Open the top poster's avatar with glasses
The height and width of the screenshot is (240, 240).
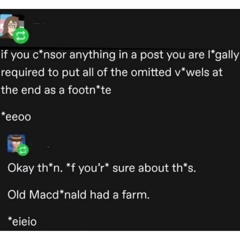click(12, 26)
